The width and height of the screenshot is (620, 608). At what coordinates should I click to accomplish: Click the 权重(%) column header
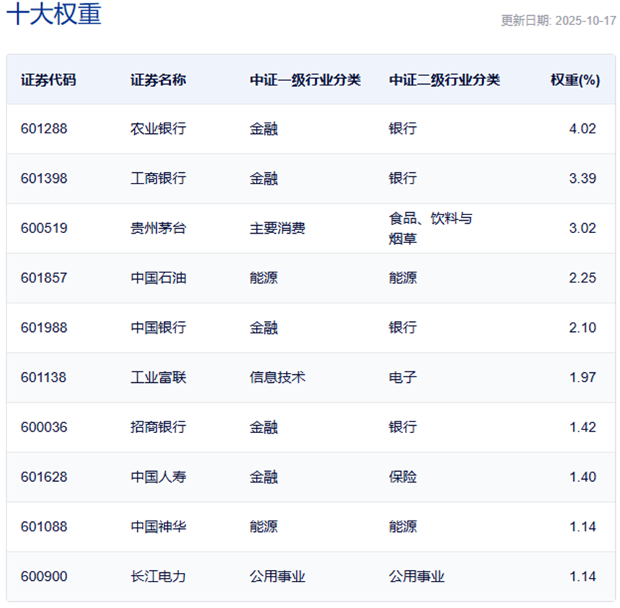(576, 80)
